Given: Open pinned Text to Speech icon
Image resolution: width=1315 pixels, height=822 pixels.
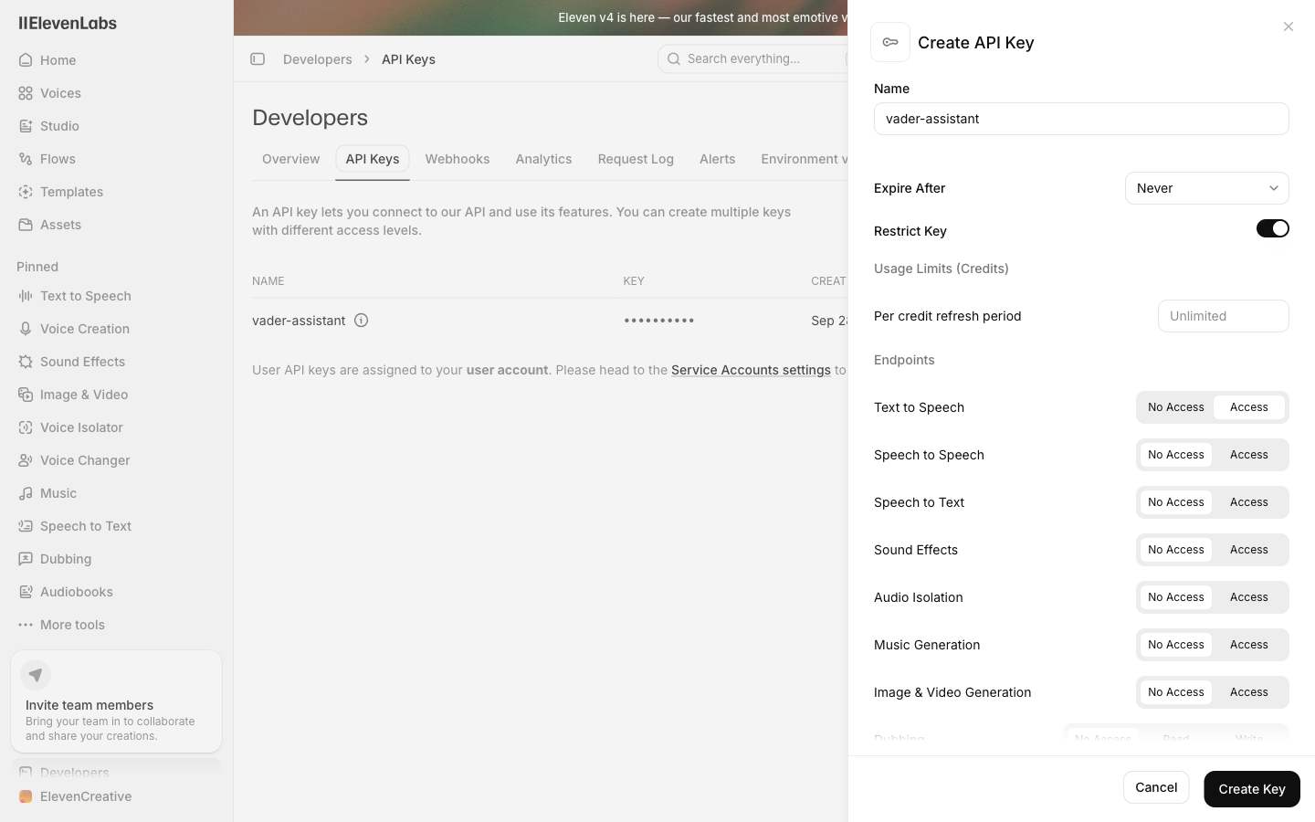Looking at the screenshot, I should tap(26, 296).
